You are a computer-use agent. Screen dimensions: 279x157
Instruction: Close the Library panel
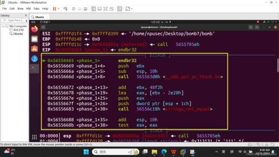coord(26,15)
